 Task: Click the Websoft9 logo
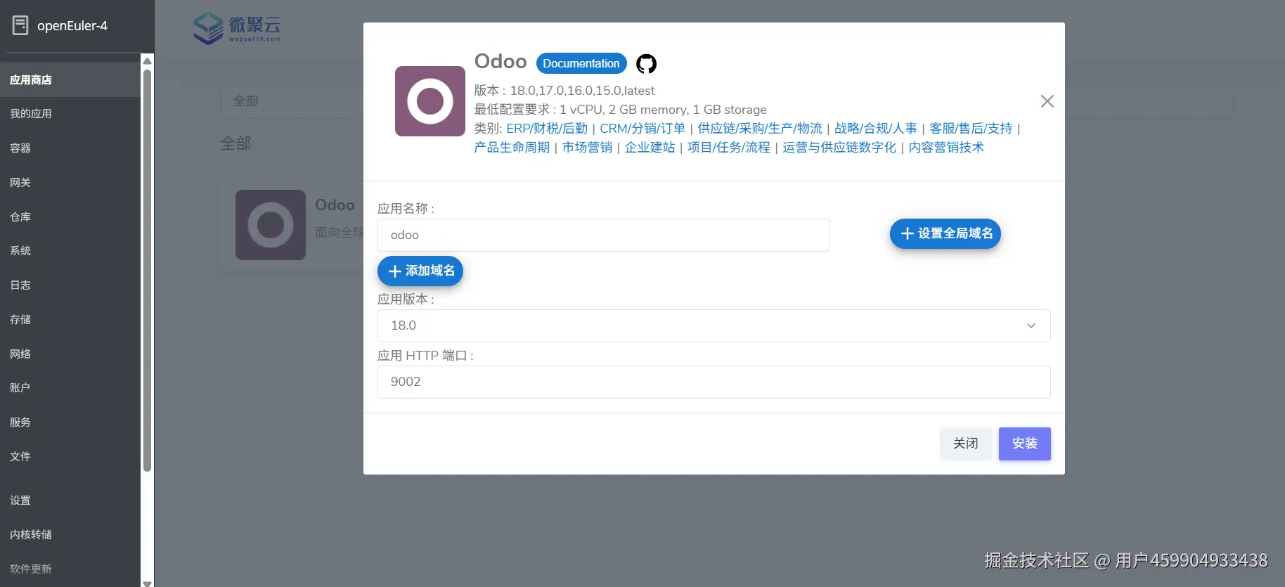[237, 28]
